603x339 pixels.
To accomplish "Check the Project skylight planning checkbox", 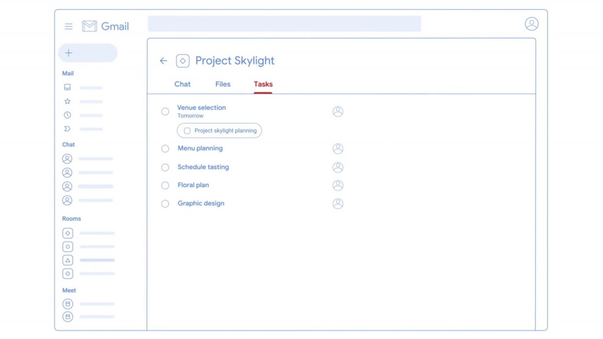I will tap(187, 131).
